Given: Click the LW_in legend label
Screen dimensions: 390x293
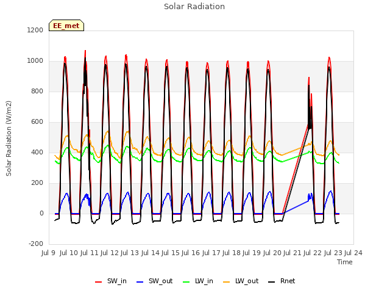Looking at the screenshot, I should point(204,281).
